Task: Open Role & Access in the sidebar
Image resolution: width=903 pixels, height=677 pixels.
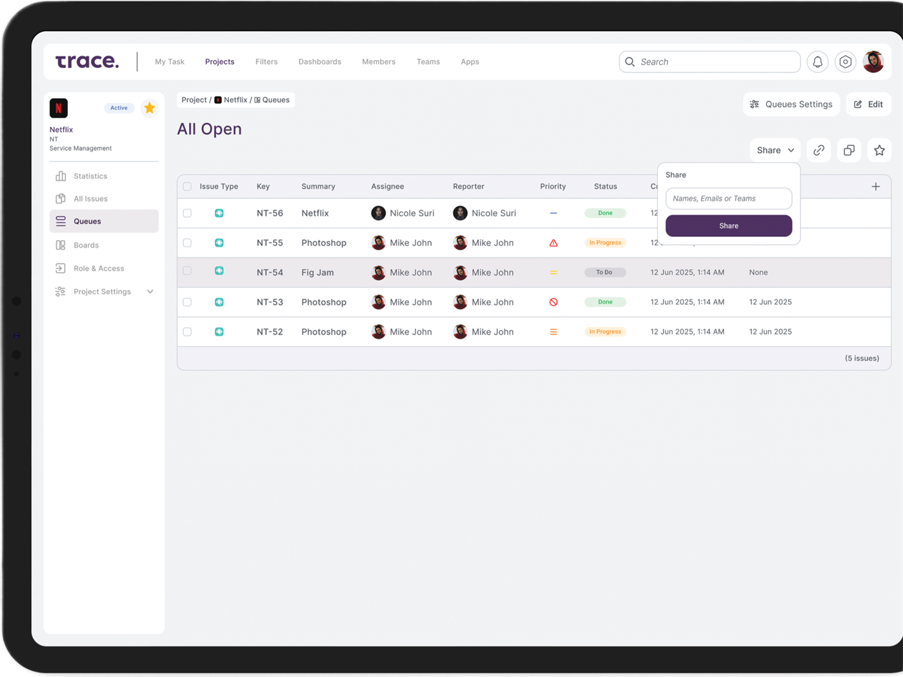Action: coord(104,268)
